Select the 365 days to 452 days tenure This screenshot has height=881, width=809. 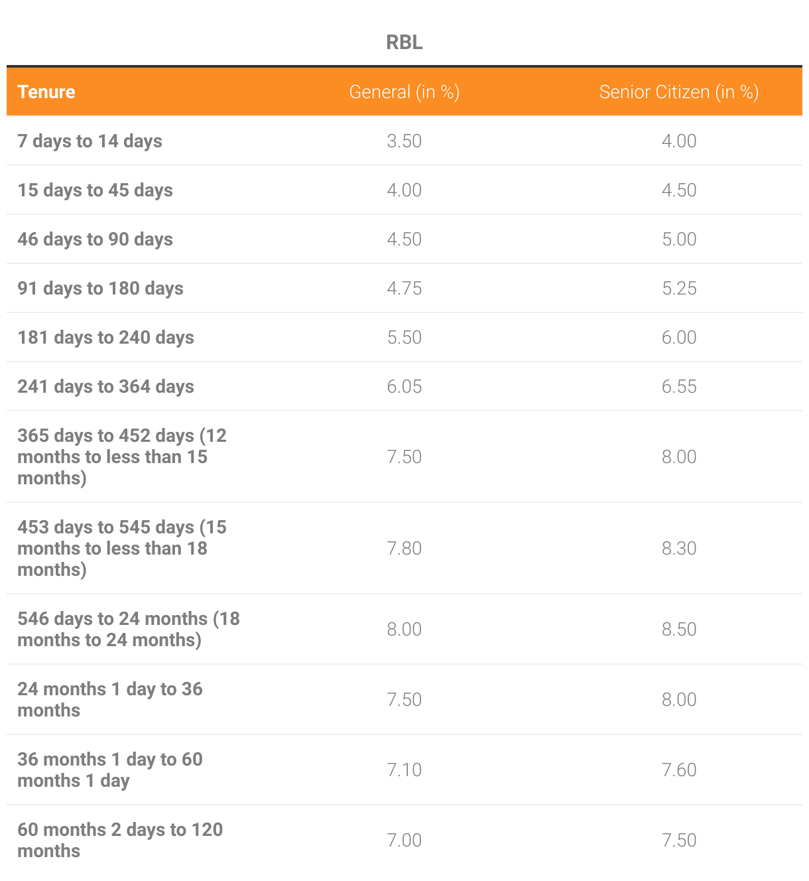pos(122,456)
